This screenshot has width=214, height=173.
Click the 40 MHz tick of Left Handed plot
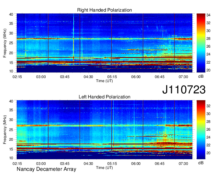(x=11, y=101)
